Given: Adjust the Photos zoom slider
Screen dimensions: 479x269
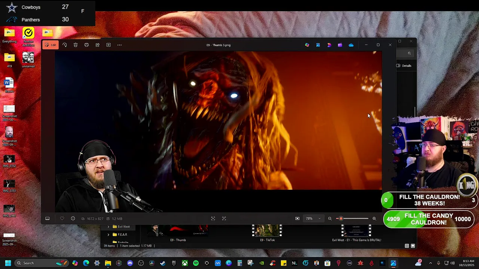Looking at the screenshot, I should pyautogui.click(x=352, y=219).
